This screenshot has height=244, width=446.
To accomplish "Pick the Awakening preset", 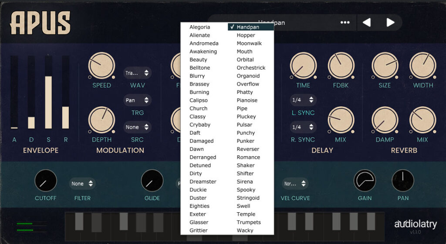I will (203, 51).
